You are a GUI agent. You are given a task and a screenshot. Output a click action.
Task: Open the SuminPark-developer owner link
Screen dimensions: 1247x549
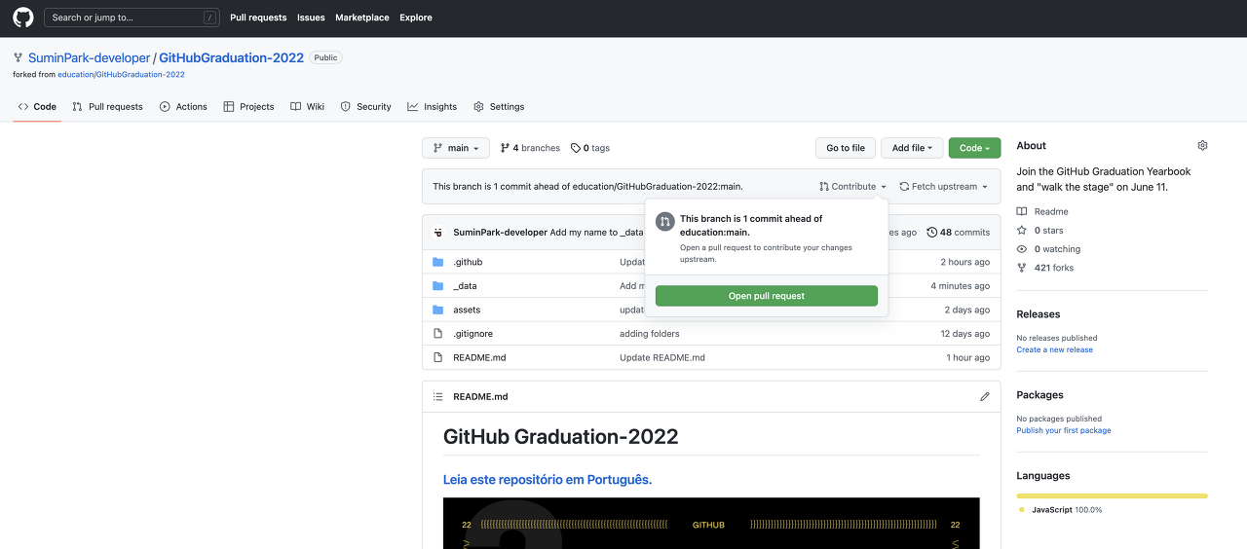tap(90, 57)
